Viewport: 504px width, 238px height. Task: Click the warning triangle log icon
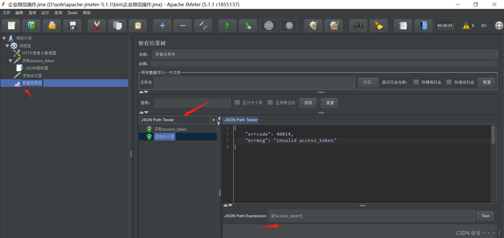466,25
